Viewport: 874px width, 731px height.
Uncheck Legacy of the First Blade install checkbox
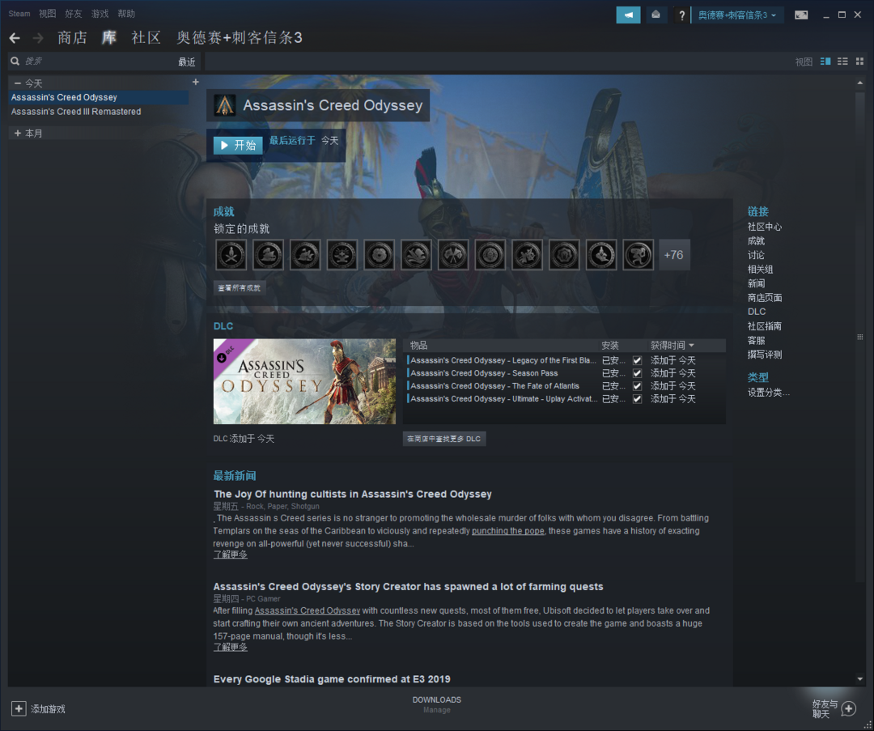point(637,360)
